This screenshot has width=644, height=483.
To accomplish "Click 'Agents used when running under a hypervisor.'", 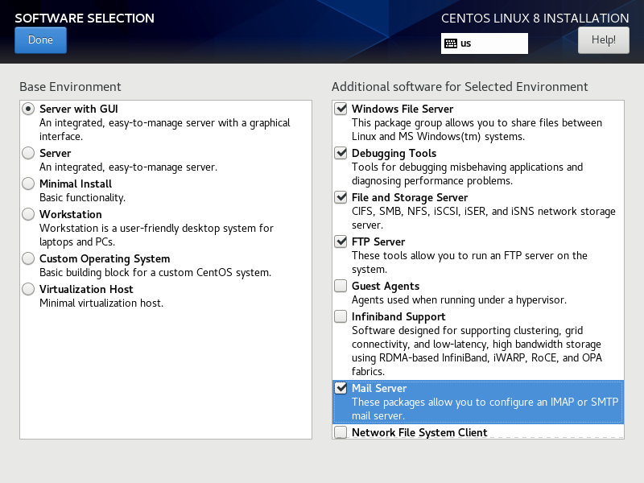I will point(459,300).
